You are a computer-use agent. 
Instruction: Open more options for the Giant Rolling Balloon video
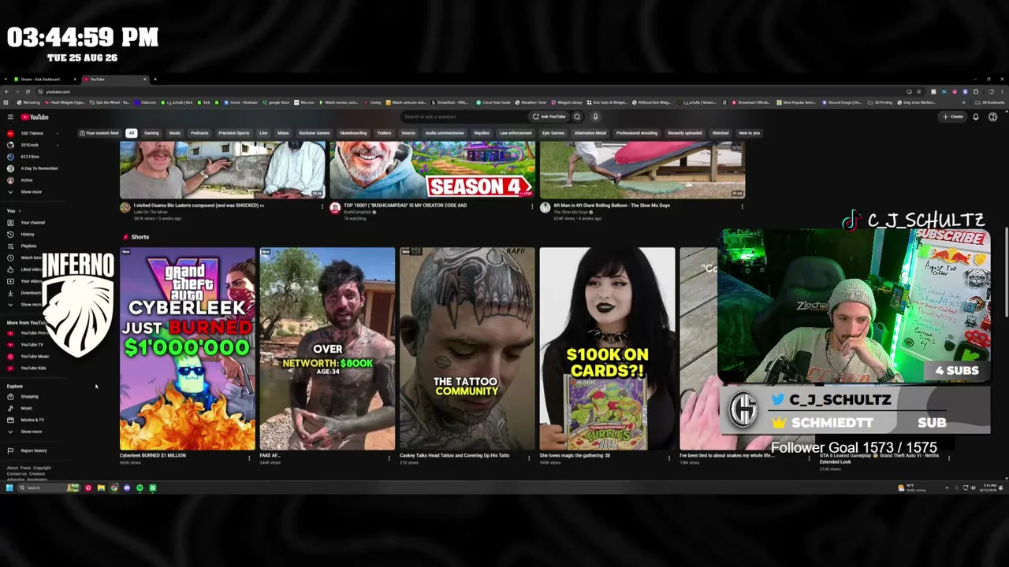tap(742, 207)
